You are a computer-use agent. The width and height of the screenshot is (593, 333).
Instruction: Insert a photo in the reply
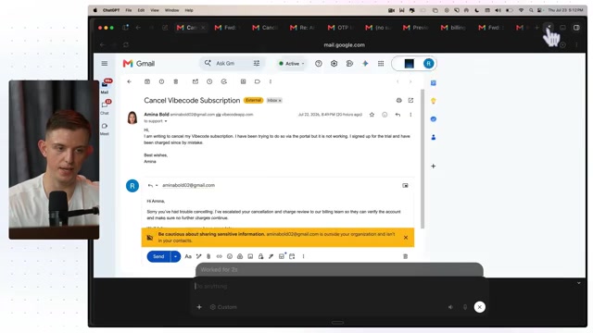point(250,256)
